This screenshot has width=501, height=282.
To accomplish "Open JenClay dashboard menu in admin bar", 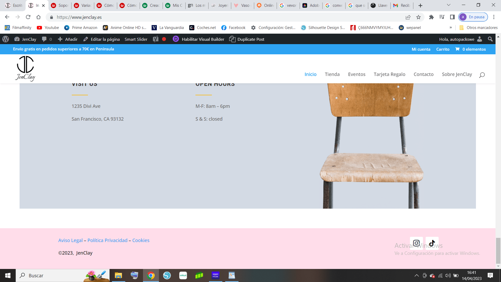I will [25, 39].
